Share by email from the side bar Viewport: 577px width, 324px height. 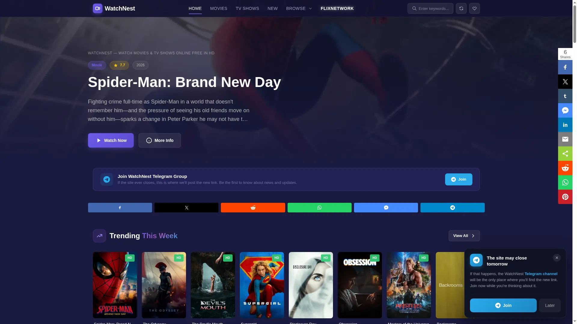565,139
